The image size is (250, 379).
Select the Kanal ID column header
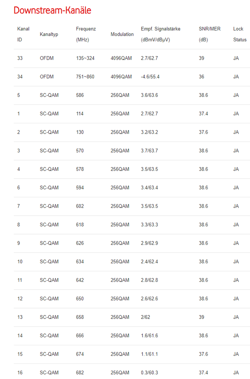(x=23, y=34)
